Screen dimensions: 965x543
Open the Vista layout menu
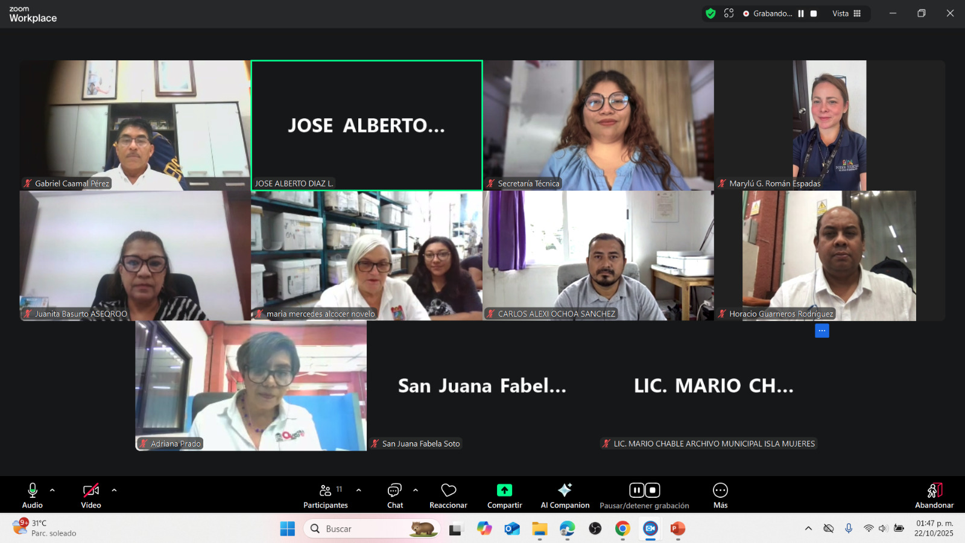(847, 13)
